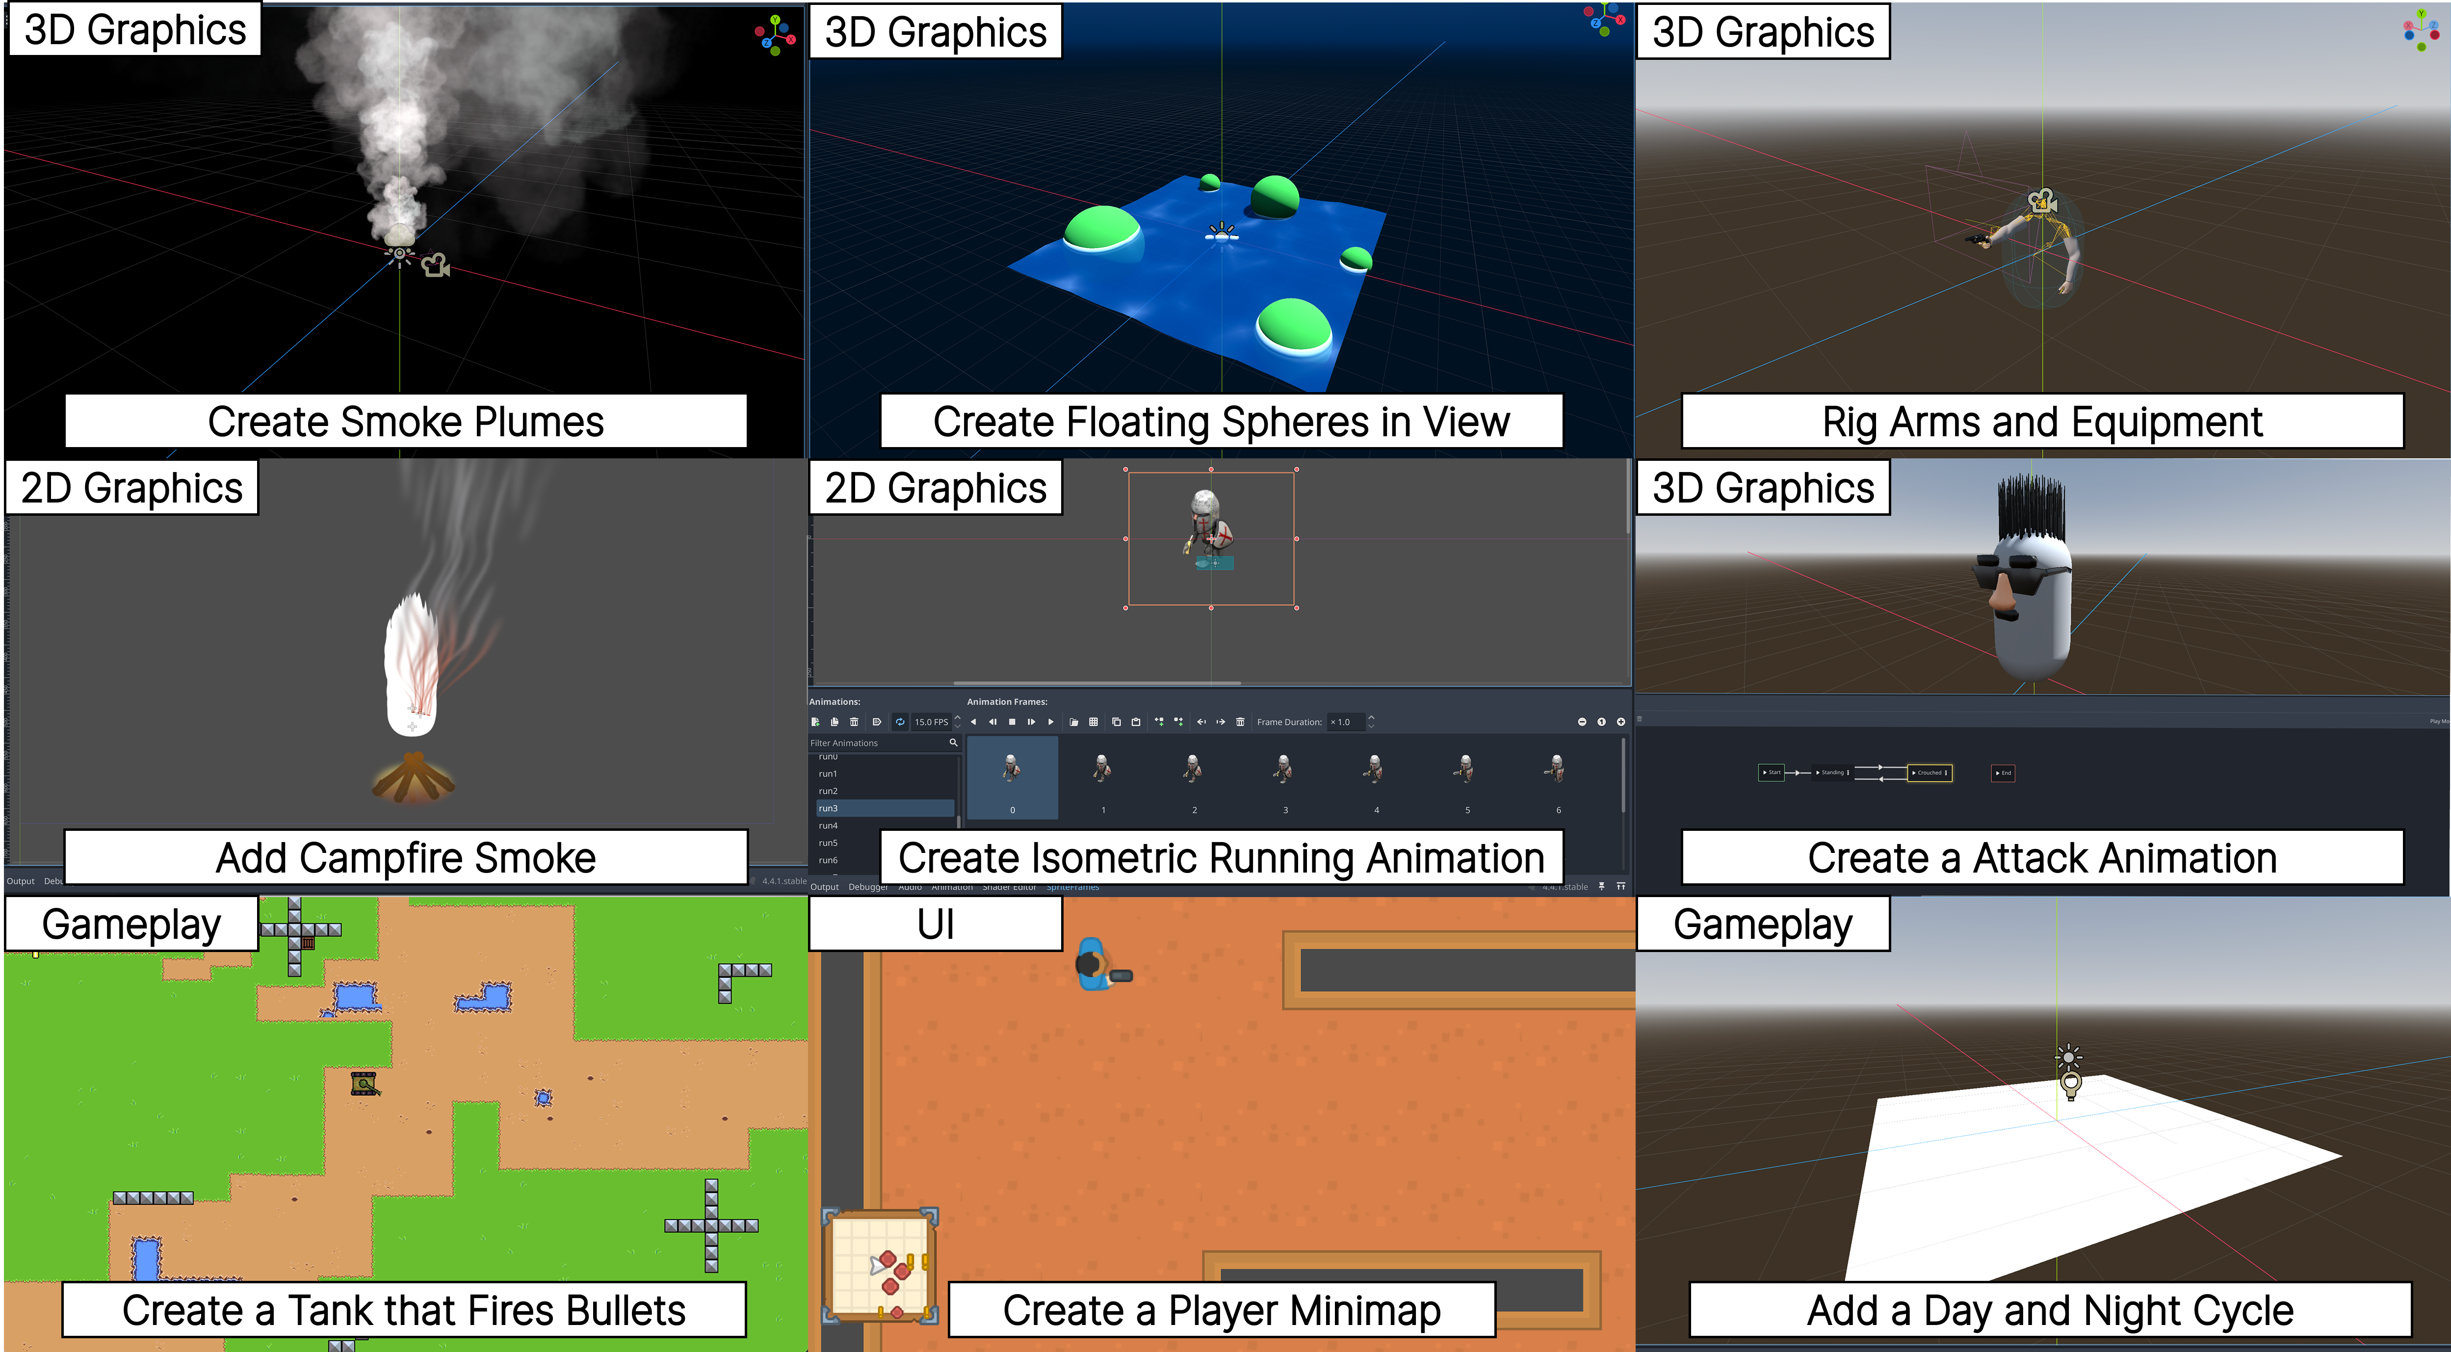Viewport: 2451px width, 1352px height.
Task: Add a new animation in the Animations panel
Action: point(816,722)
